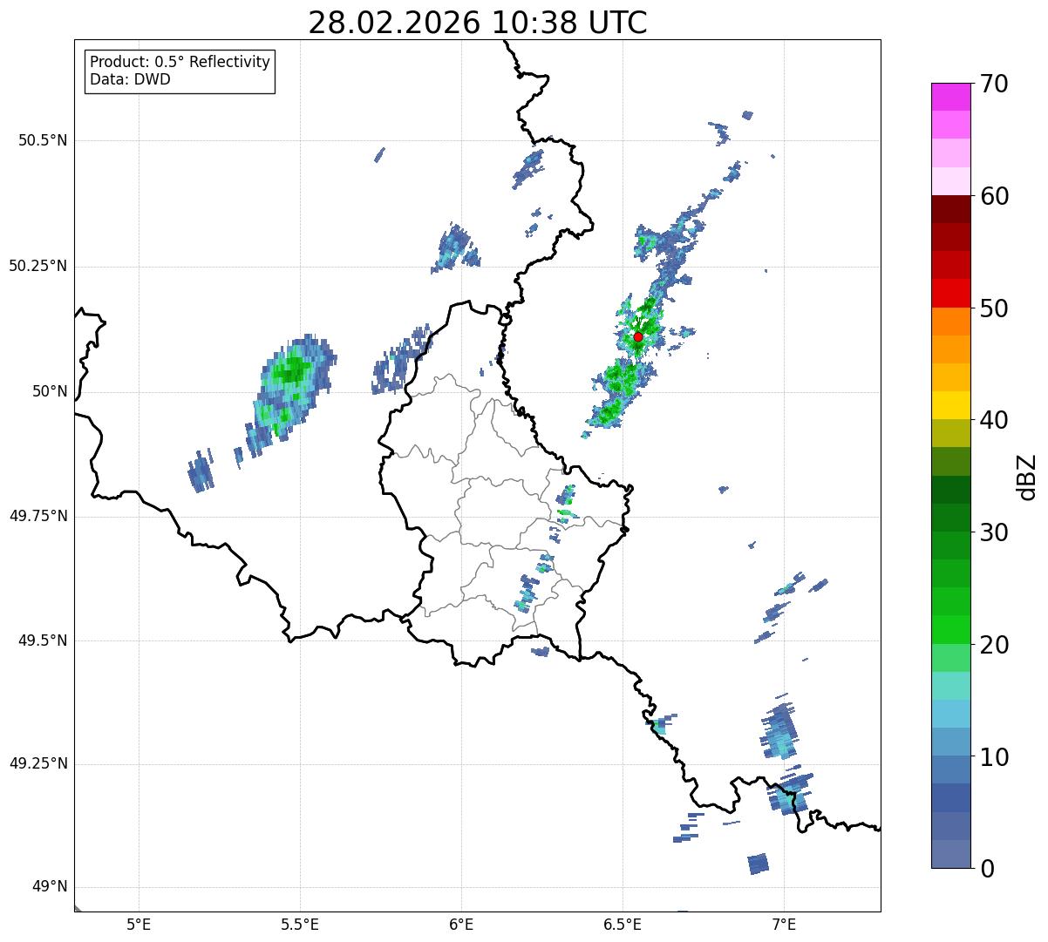Click the 50.25°N latitude tick label
Viewport: 1048px width, 942px height.
(x=37, y=266)
